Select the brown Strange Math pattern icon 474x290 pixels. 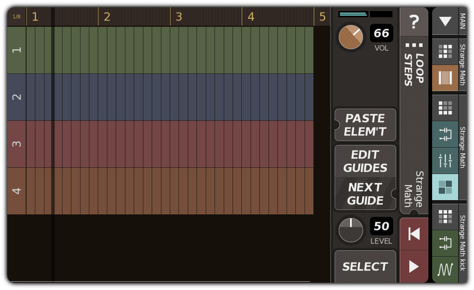(x=445, y=78)
